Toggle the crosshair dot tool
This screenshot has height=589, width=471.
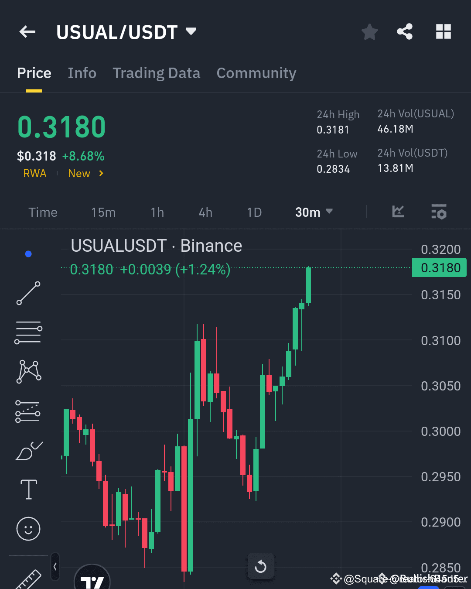28,253
